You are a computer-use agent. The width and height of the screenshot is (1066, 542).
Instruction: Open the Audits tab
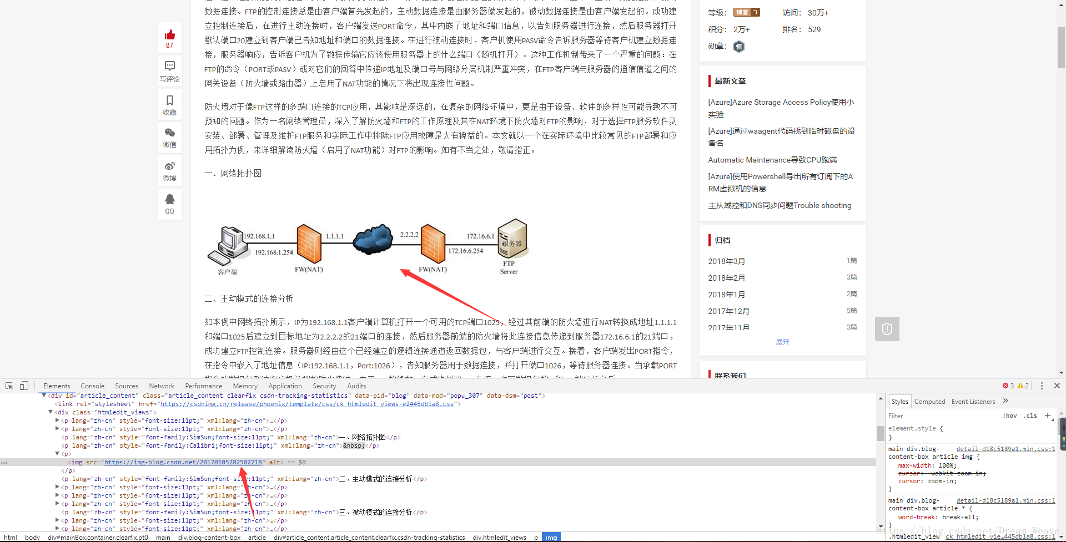pos(356,386)
